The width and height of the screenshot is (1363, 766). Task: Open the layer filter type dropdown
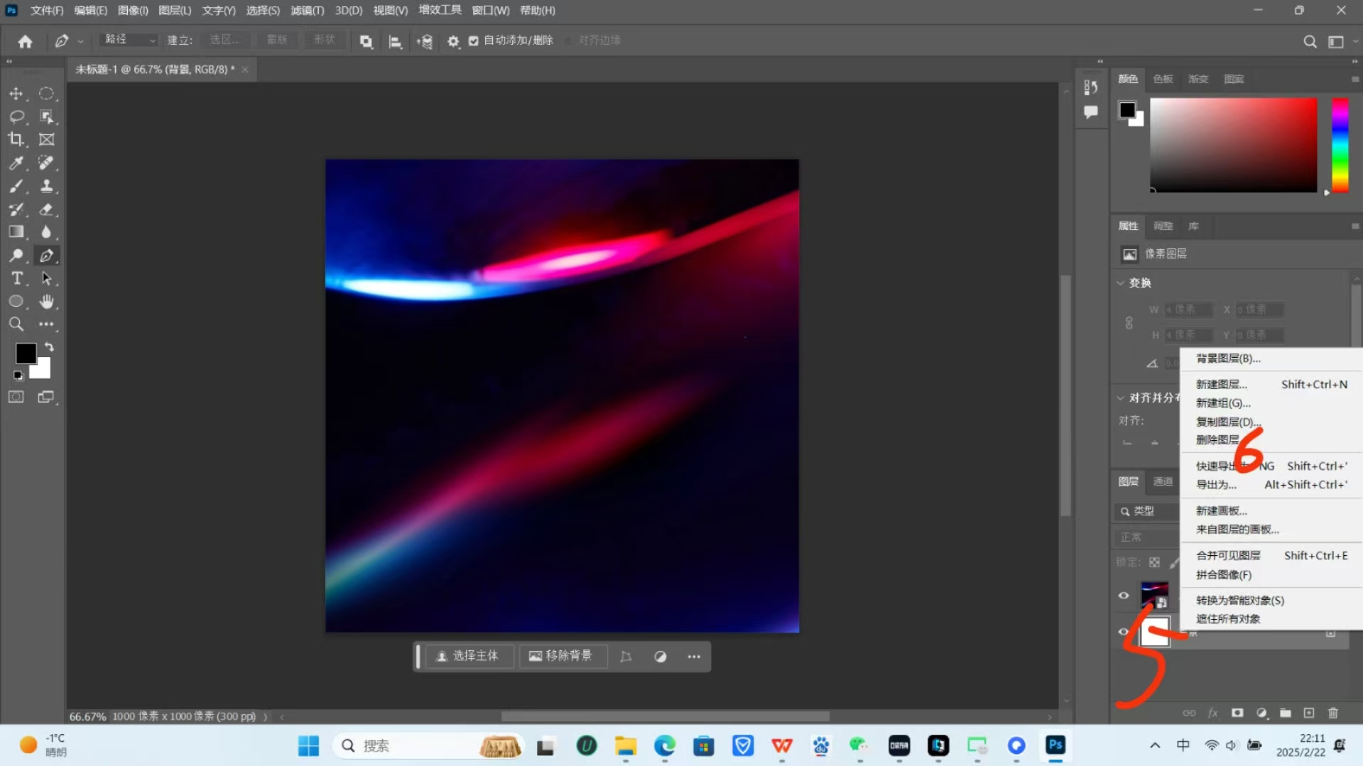(1146, 511)
